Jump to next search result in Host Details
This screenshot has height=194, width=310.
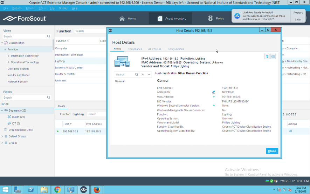pyautogui.click(x=149, y=75)
